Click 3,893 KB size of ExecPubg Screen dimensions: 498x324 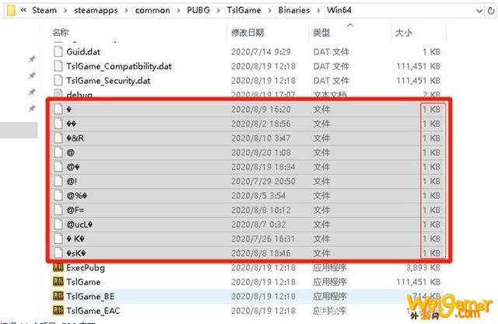(x=423, y=267)
